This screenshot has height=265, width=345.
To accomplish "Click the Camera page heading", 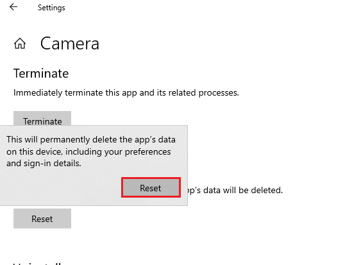I will [70, 44].
